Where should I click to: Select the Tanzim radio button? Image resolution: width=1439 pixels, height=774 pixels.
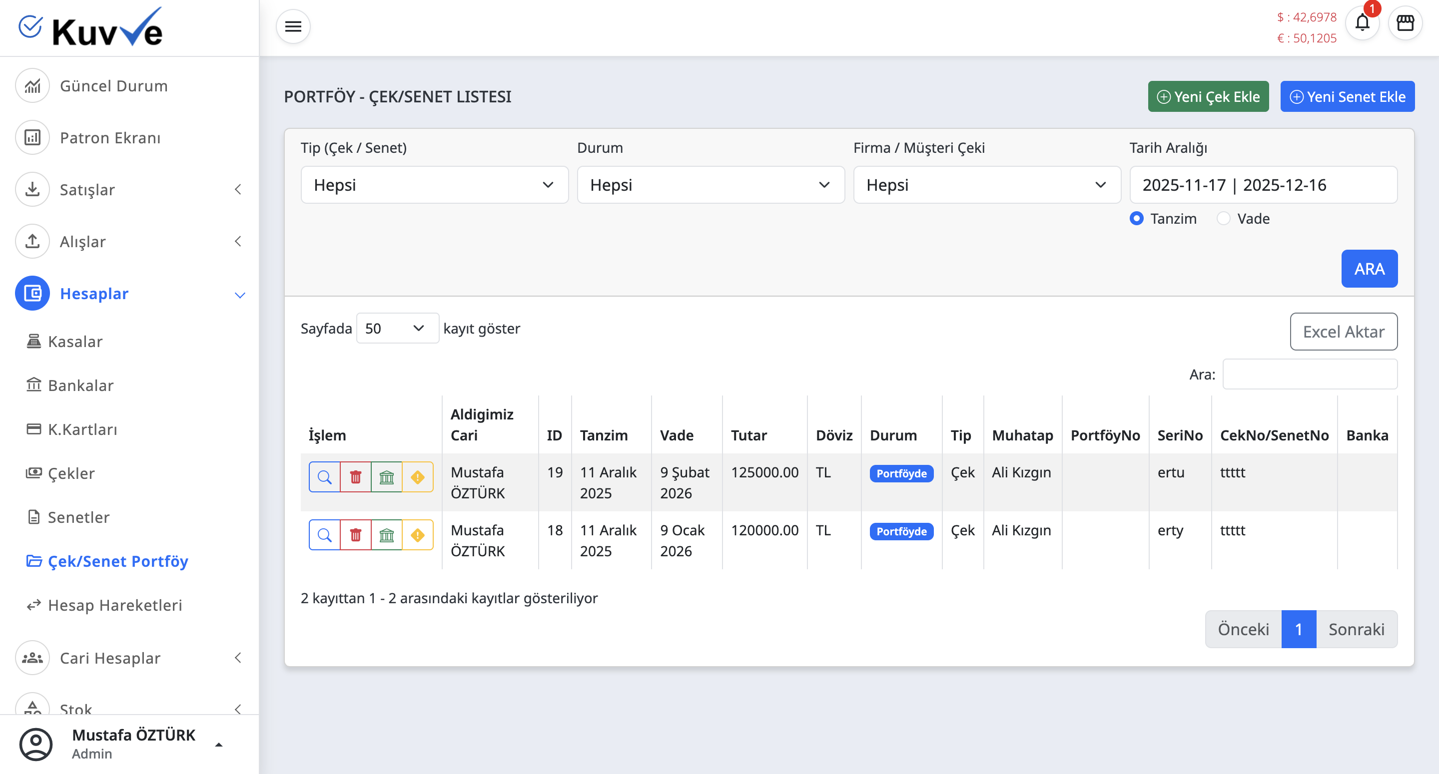1136,218
